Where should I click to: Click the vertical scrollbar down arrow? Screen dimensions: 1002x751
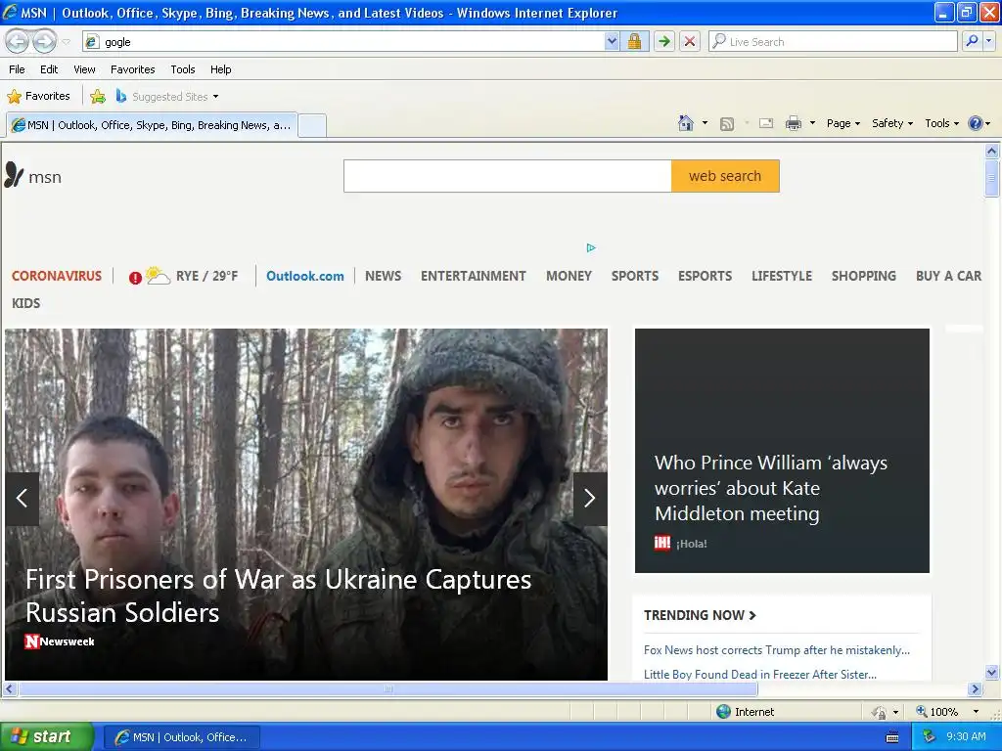pos(992,672)
